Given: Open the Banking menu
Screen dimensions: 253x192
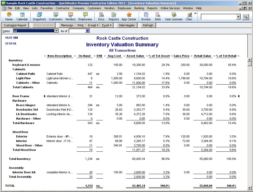Looking at the screenshot, I should (x=139, y=8).
